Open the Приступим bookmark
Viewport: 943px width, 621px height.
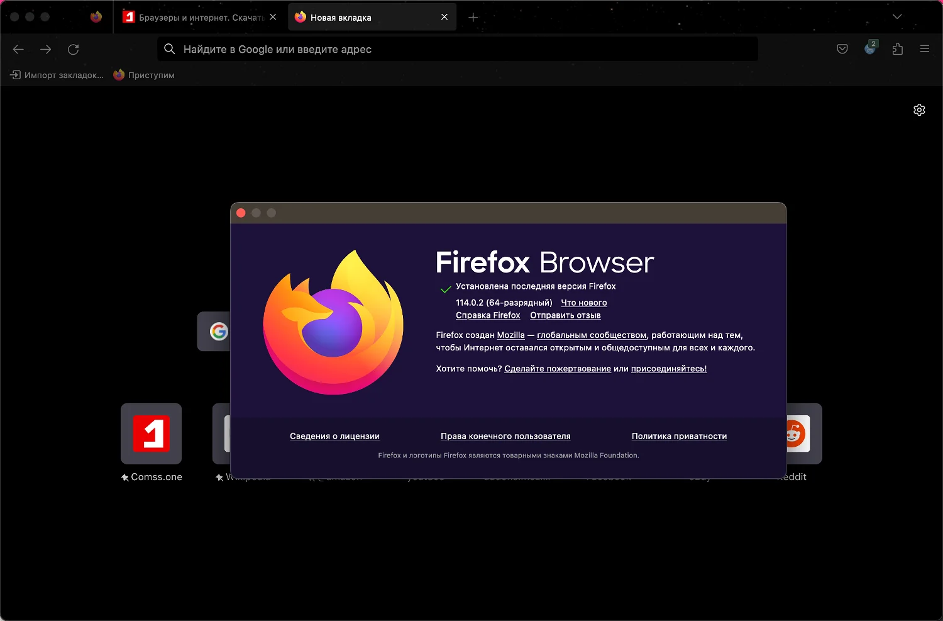coord(144,75)
